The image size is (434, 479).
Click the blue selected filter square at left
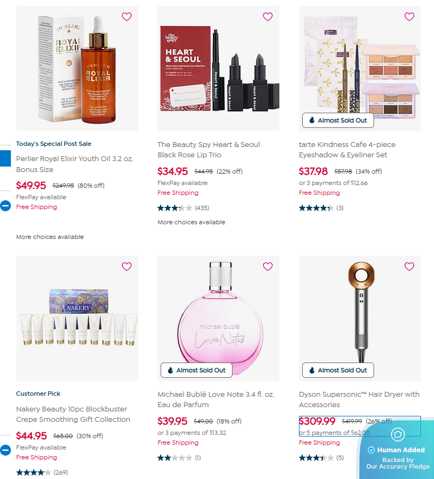click(x=5, y=158)
